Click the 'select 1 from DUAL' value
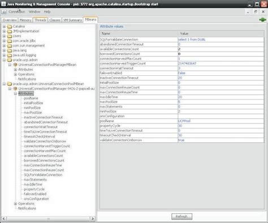The image size is (268, 223). (x=192, y=40)
